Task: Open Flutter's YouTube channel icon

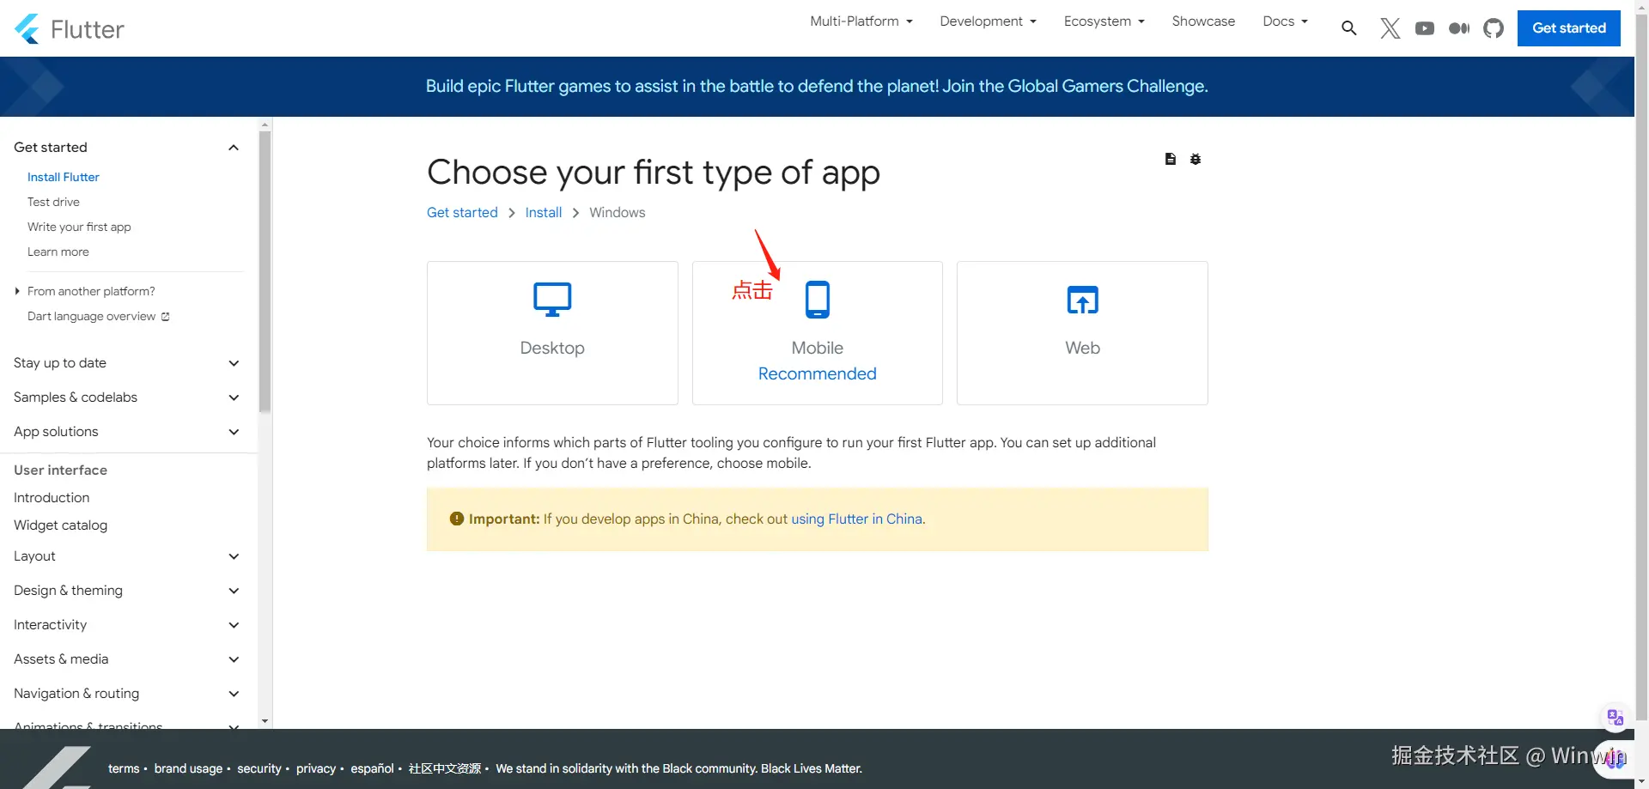Action: [1425, 28]
